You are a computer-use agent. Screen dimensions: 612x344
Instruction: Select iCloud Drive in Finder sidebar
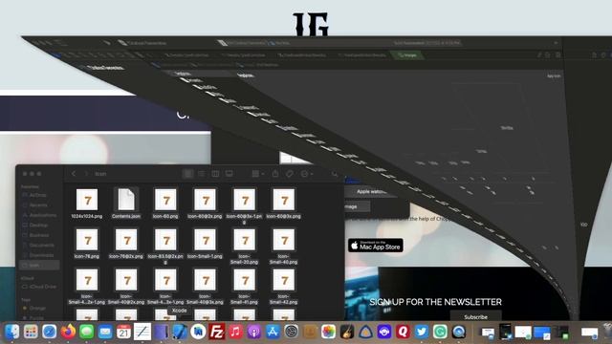[x=39, y=287]
